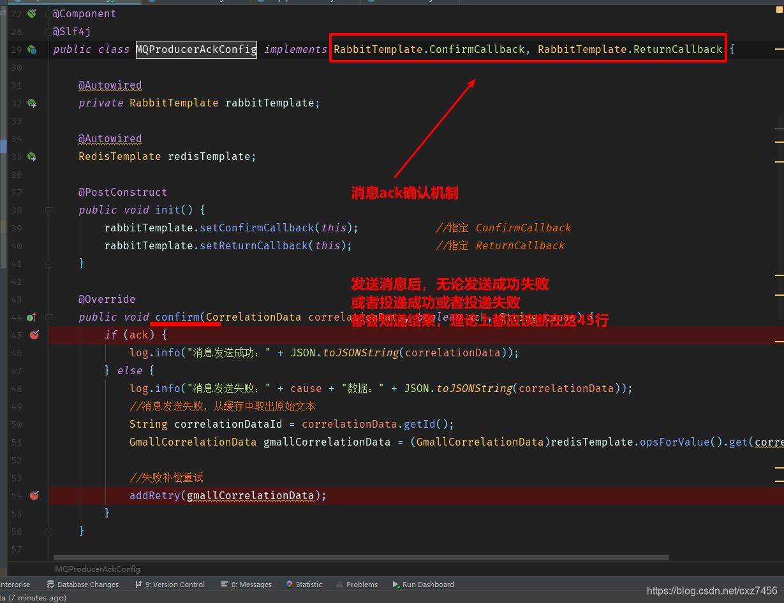Remove the breakpoint on line 54

click(34, 495)
